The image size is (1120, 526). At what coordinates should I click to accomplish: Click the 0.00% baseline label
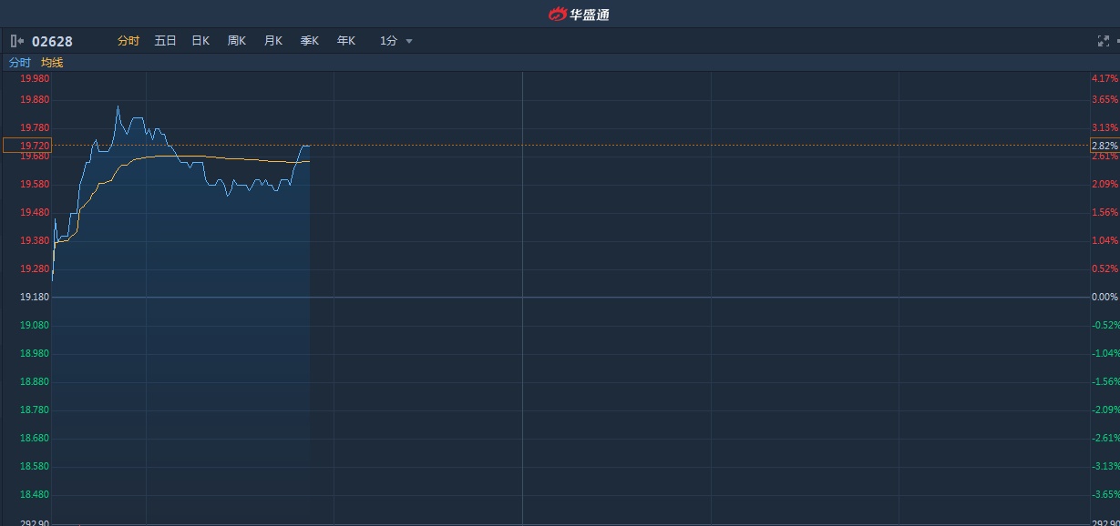click(1105, 298)
